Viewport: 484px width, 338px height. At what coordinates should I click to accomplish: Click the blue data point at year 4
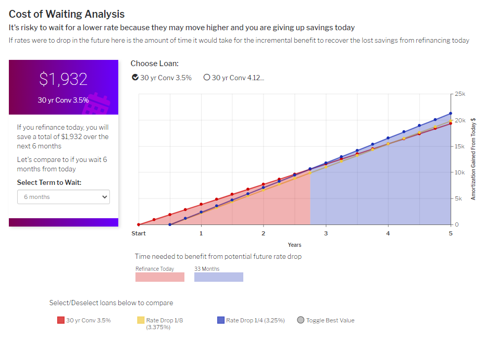(x=388, y=138)
